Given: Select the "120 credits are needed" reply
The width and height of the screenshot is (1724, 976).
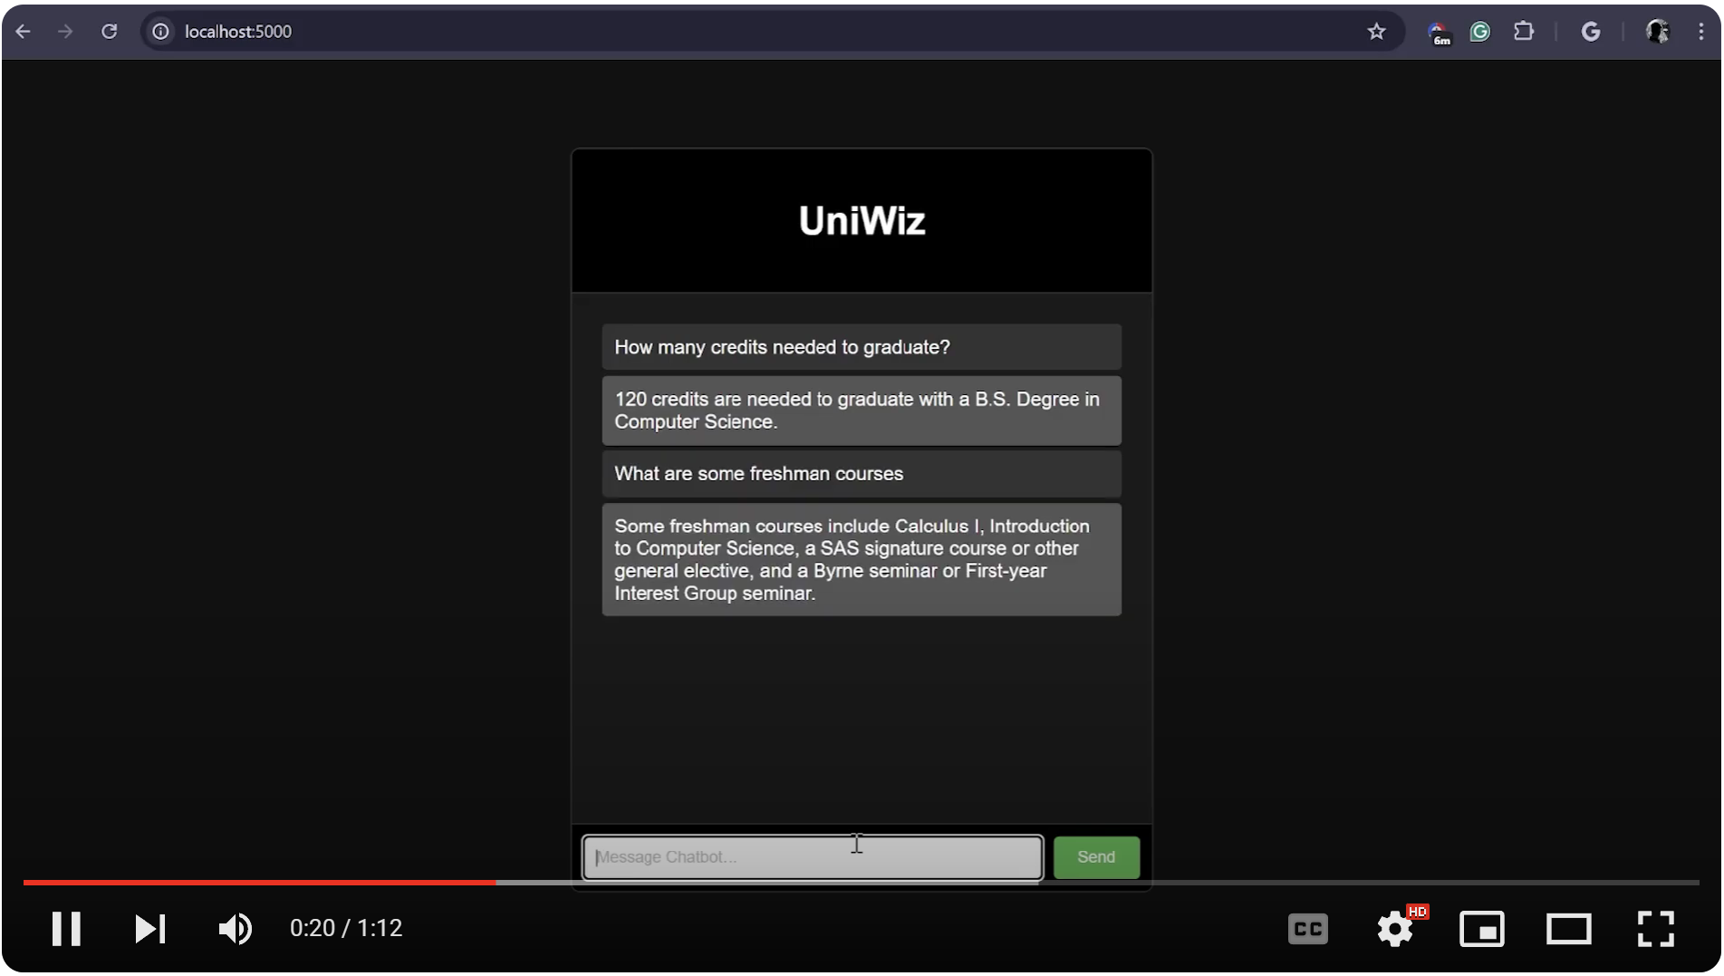Looking at the screenshot, I should (x=862, y=411).
